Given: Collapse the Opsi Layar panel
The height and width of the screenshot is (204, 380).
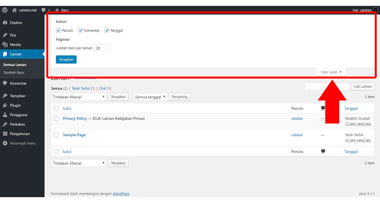Looking at the screenshot, I should point(331,72).
